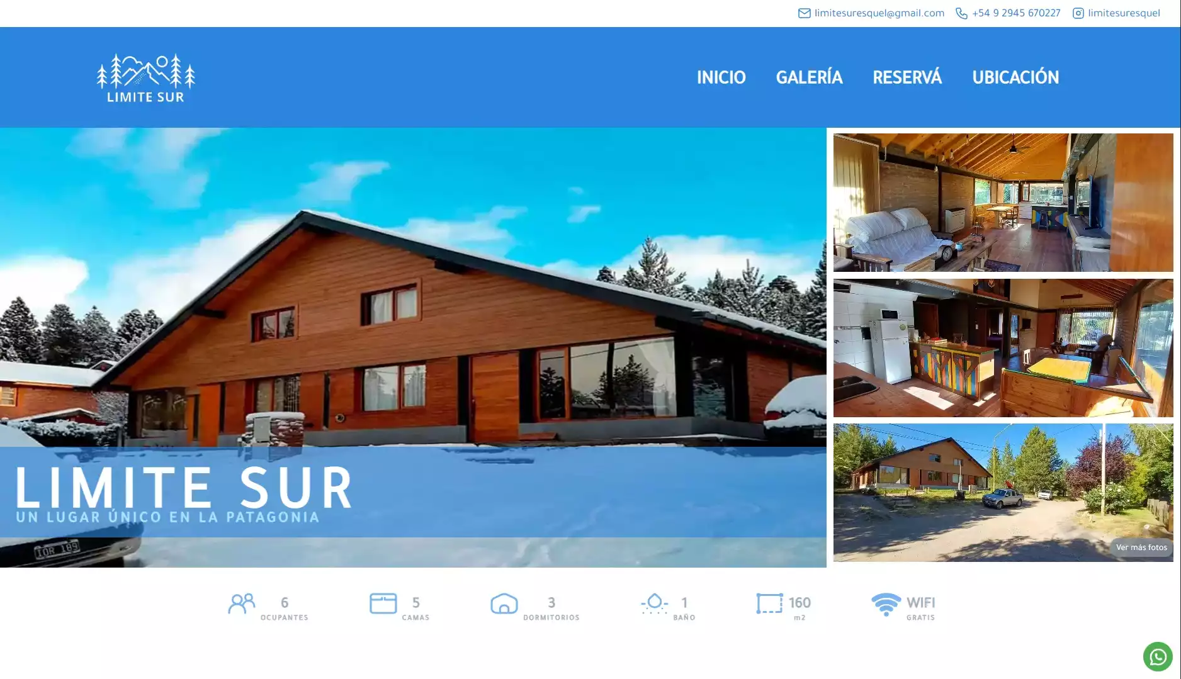
Task: Click the dormitorios room icon
Action: click(x=504, y=603)
